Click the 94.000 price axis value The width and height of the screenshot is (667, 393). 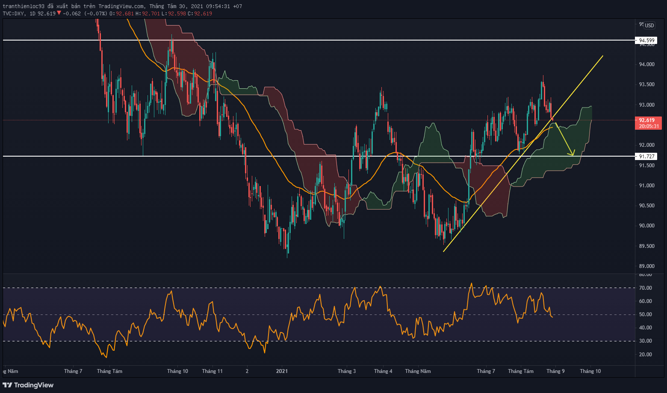click(x=646, y=64)
